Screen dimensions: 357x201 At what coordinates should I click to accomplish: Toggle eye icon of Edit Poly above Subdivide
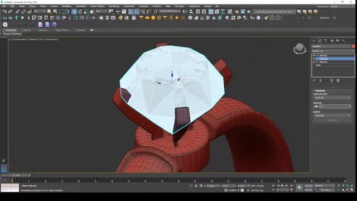pos(314,56)
